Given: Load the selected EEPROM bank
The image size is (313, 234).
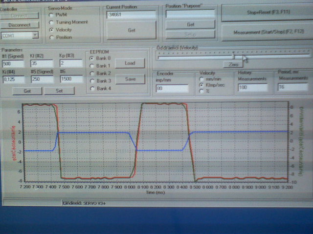Looking at the screenshot, I should tap(130, 63).
